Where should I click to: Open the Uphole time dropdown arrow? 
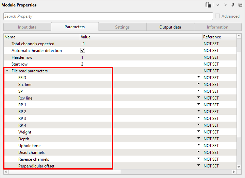(x=199, y=145)
